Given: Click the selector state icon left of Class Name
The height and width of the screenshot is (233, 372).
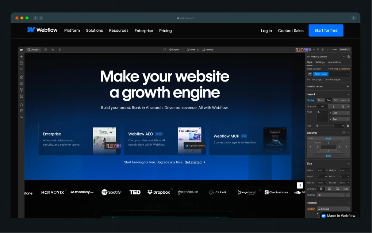Looking at the screenshot, I should [x=310, y=74].
